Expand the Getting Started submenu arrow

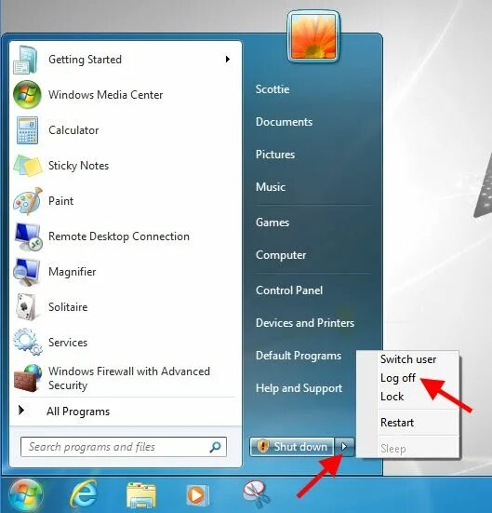coord(228,60)
